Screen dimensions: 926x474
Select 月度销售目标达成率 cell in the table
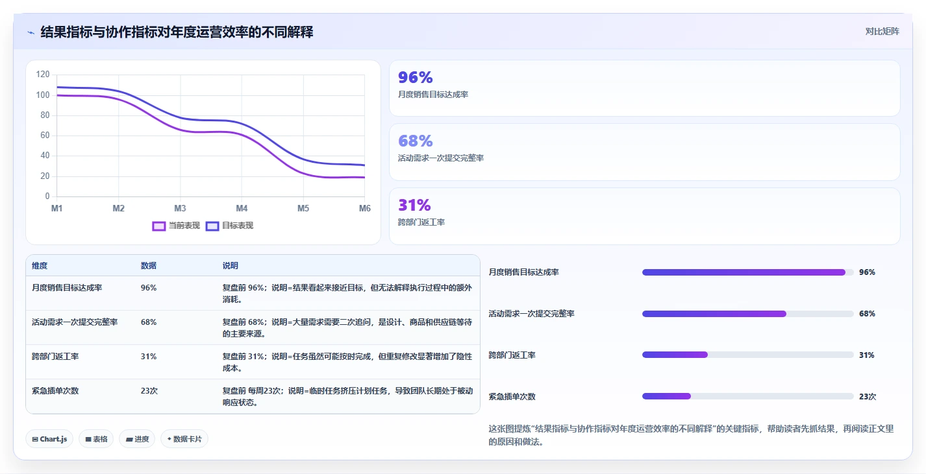point(67,287)
